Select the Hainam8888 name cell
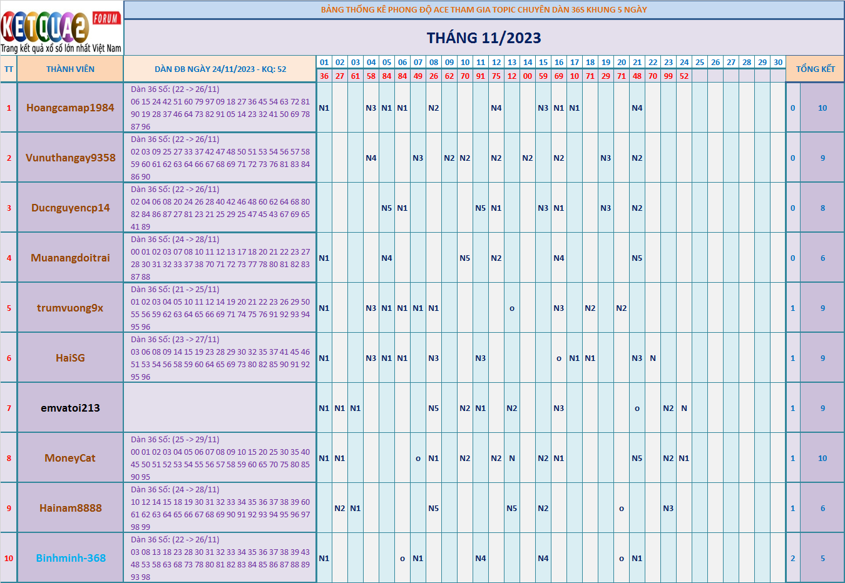This screenshot has height=583, width=845. (x=70, y=508)
